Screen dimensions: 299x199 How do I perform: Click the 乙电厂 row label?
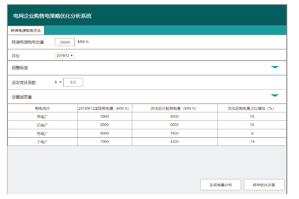[42, 125]
